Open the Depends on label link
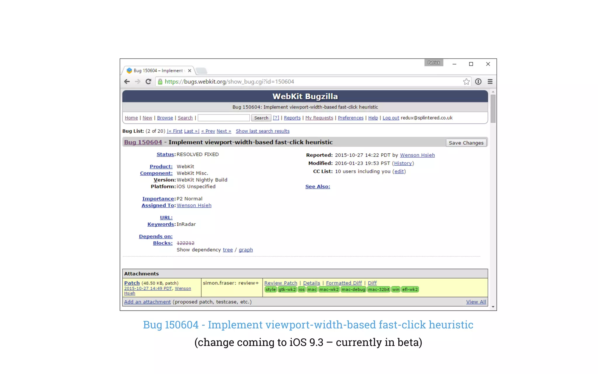Screen dimensions: 598x374 pyautogui.click(x=156, y=236)
